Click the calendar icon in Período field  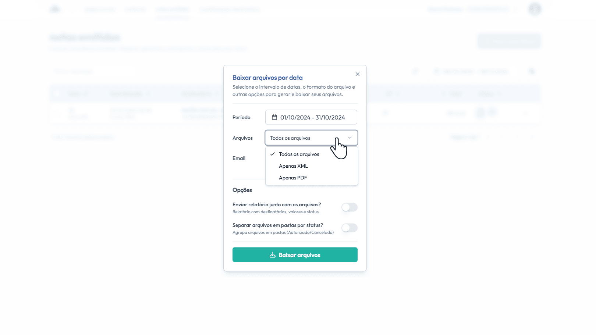(274, 117)
